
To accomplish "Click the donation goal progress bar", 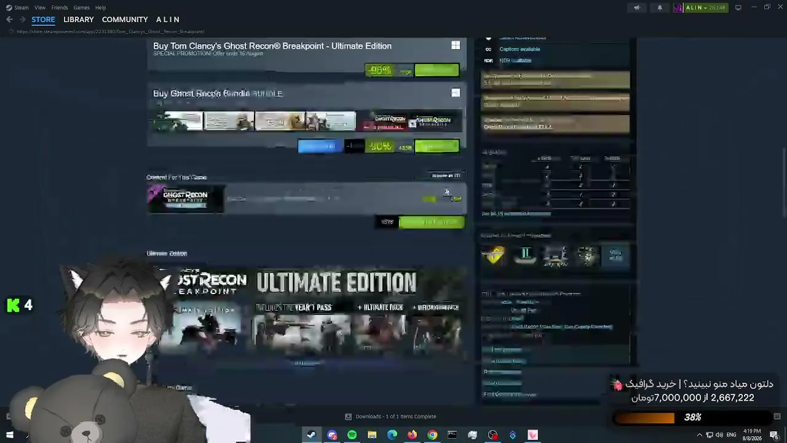I will click(x=692, y=418).
